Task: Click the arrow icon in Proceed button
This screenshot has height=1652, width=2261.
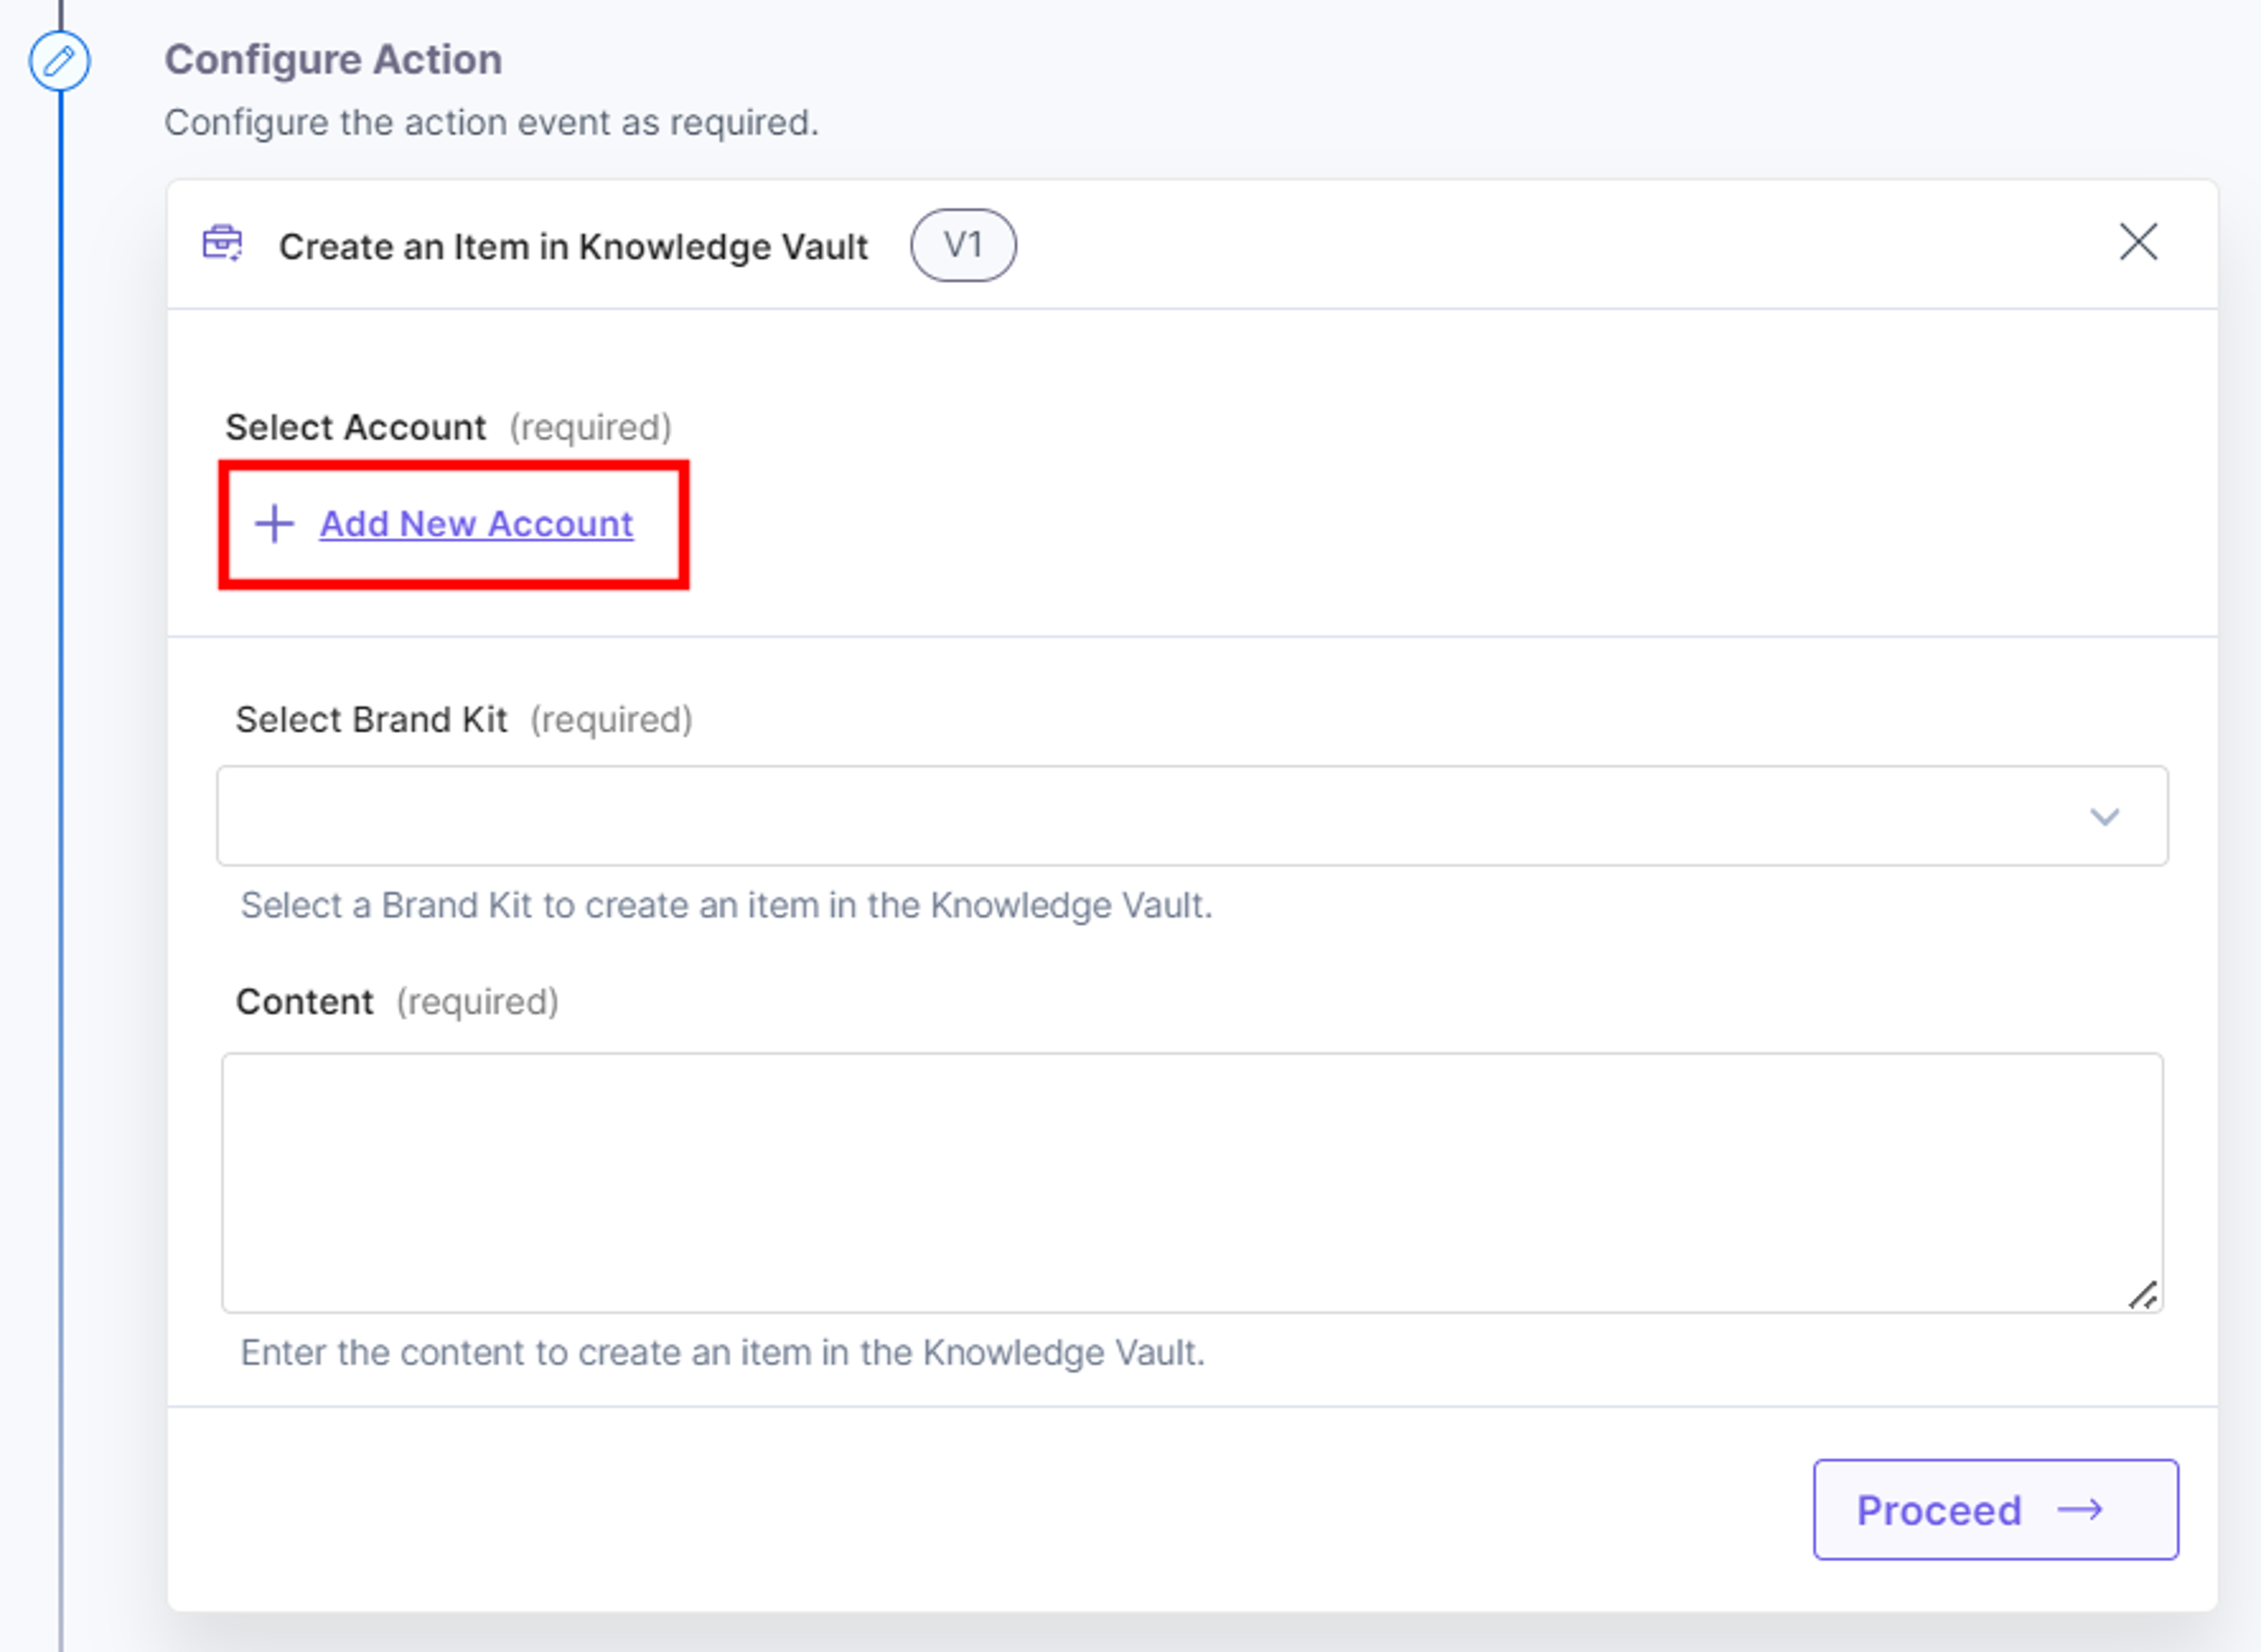Action: coord(2080,1510)
